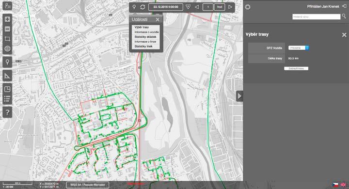This screenshot has height=189, width=349.
Task: Click the refresh arrows icon in the top toolbar
Action: pyautogui.click(x=143, y=7)
